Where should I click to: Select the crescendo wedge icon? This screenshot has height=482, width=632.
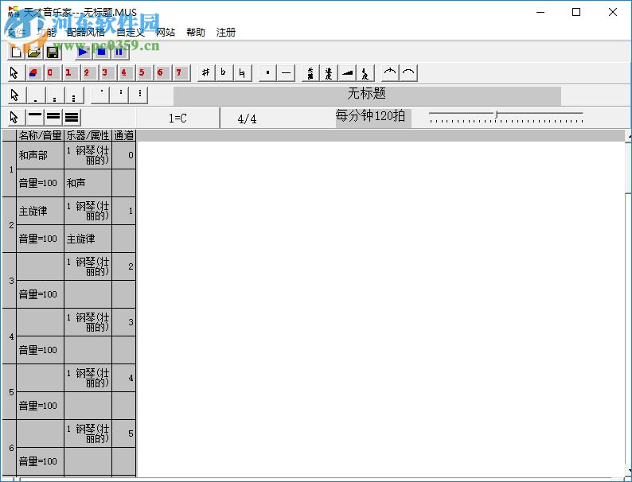347,73
